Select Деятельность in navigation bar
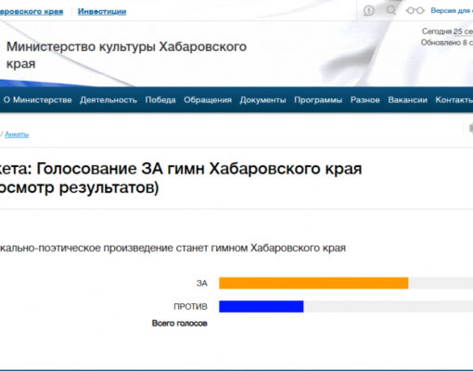Viewport: 473px width, 371px height. (x=109, y=100)
